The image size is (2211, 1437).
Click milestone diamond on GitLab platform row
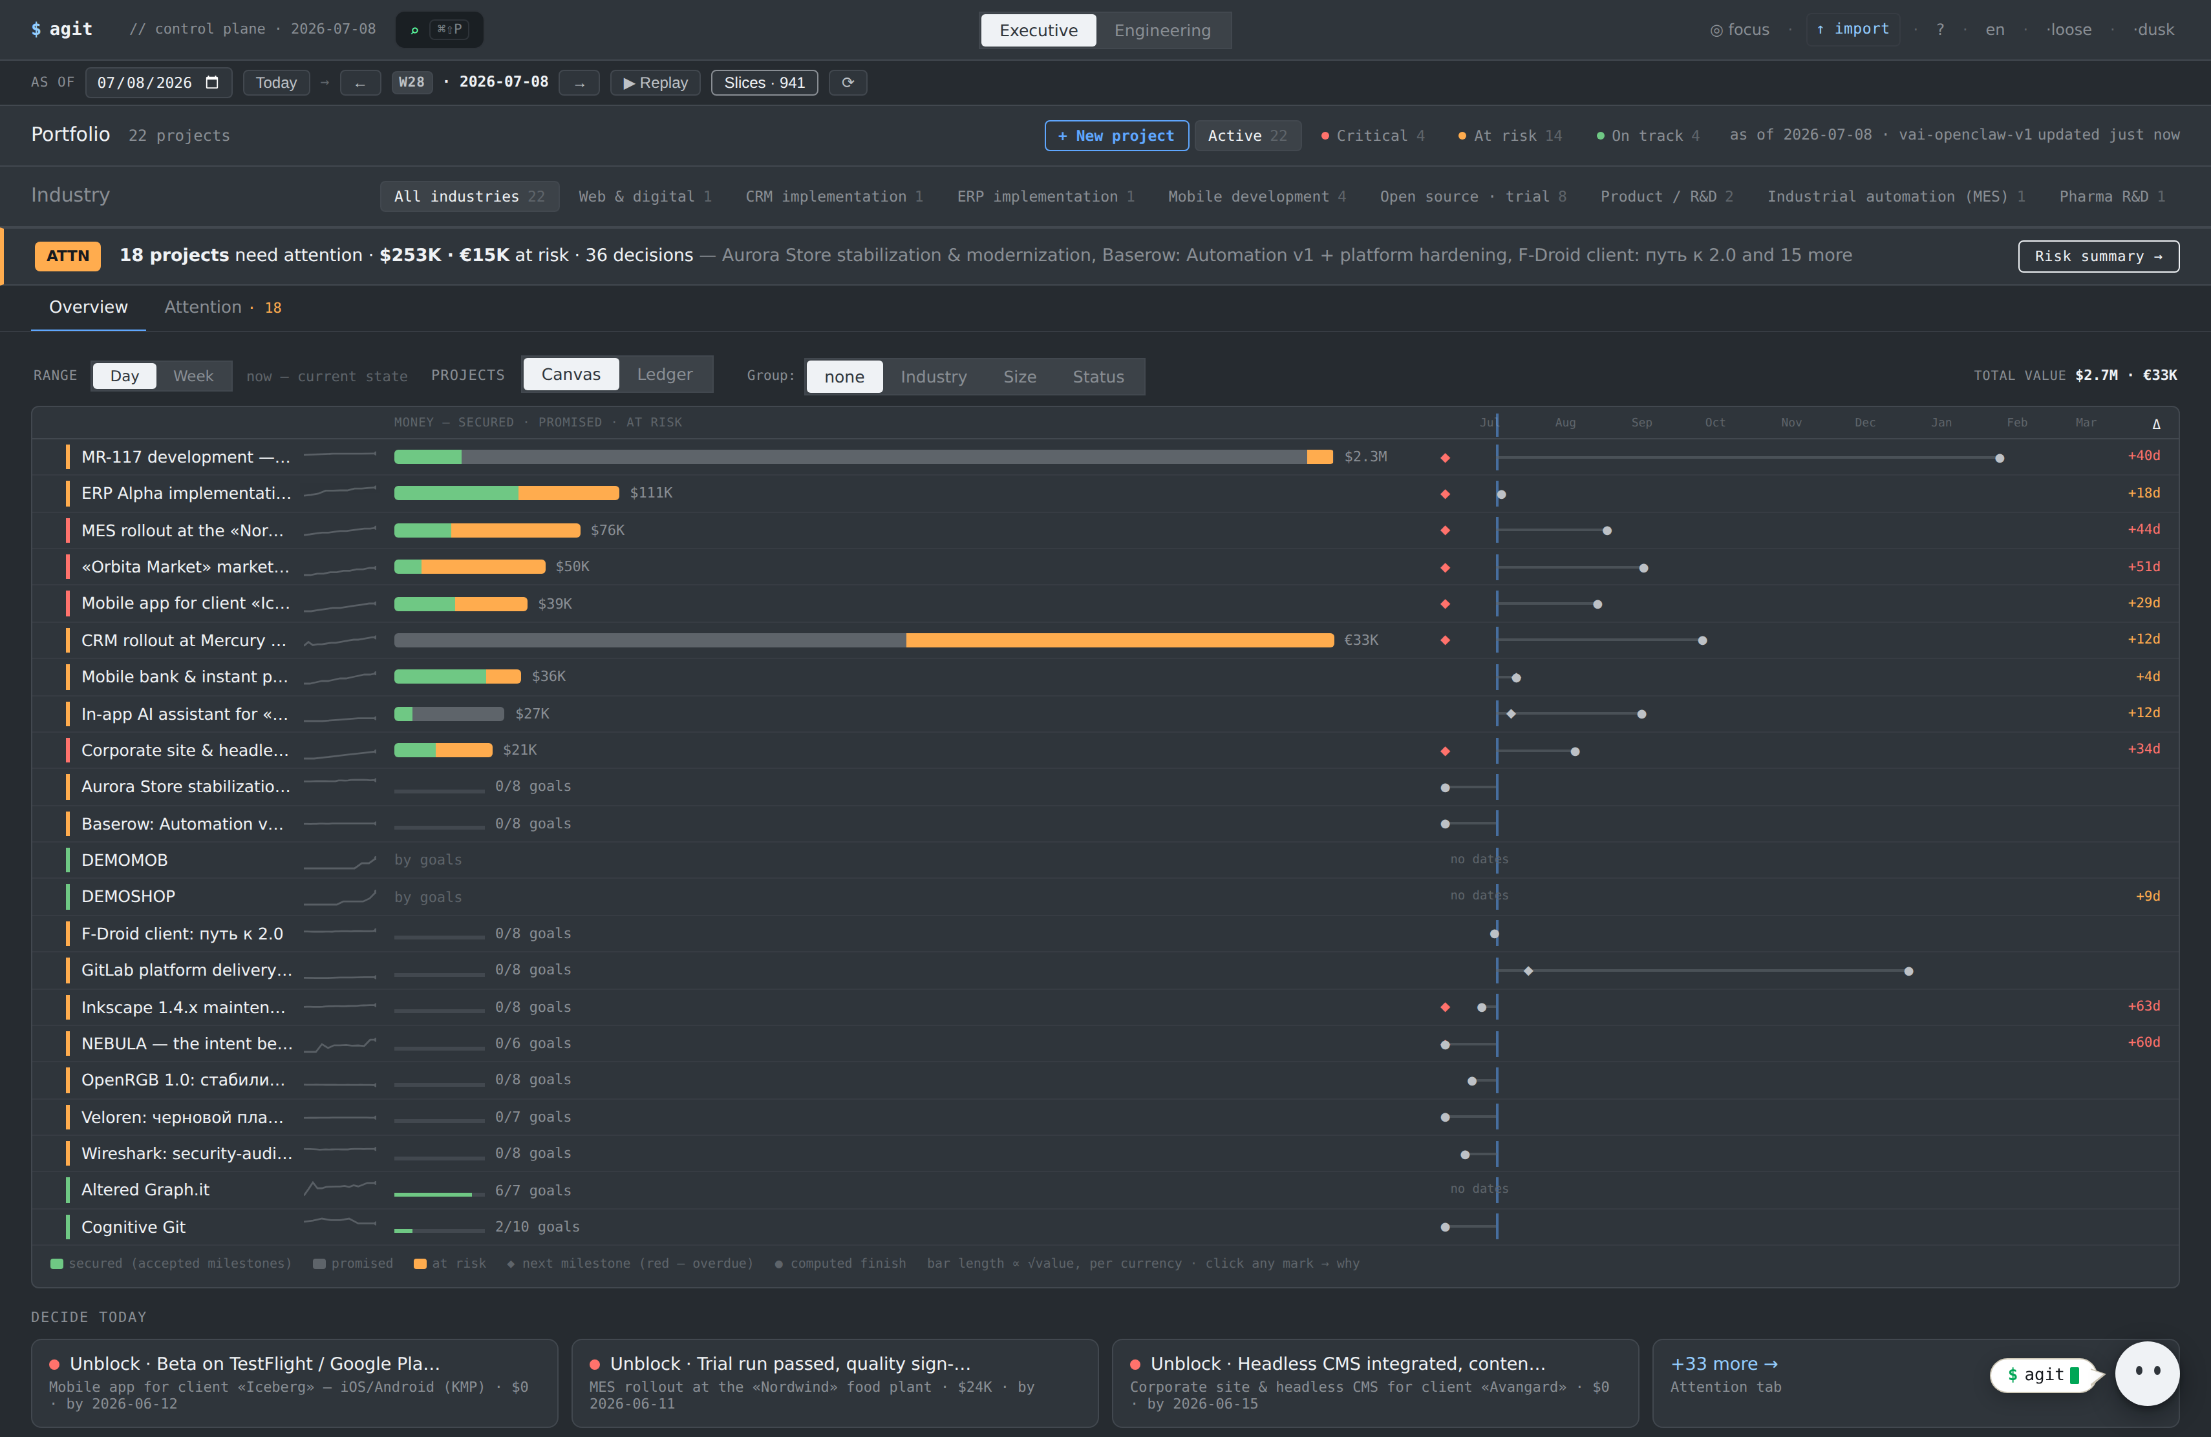1528,971
